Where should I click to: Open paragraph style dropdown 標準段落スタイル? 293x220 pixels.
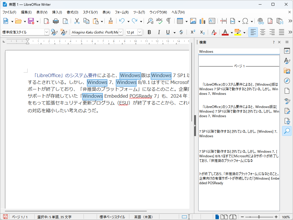click(x=47, y=32)
